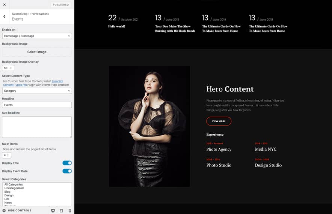332x214 pixels.
Task: Select News in the categories list
Action: (x=8, y=203)
